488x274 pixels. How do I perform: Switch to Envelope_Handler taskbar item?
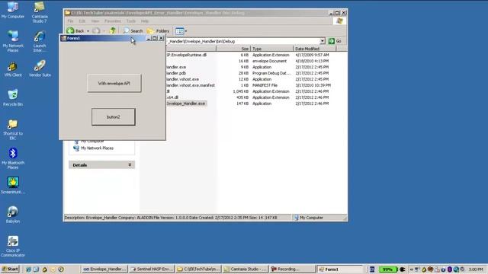pos(104,269)
